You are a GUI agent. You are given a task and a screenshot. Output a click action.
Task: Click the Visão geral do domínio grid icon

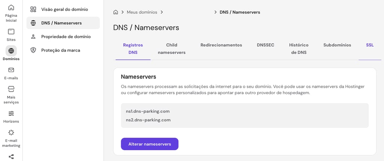point(33,9)
